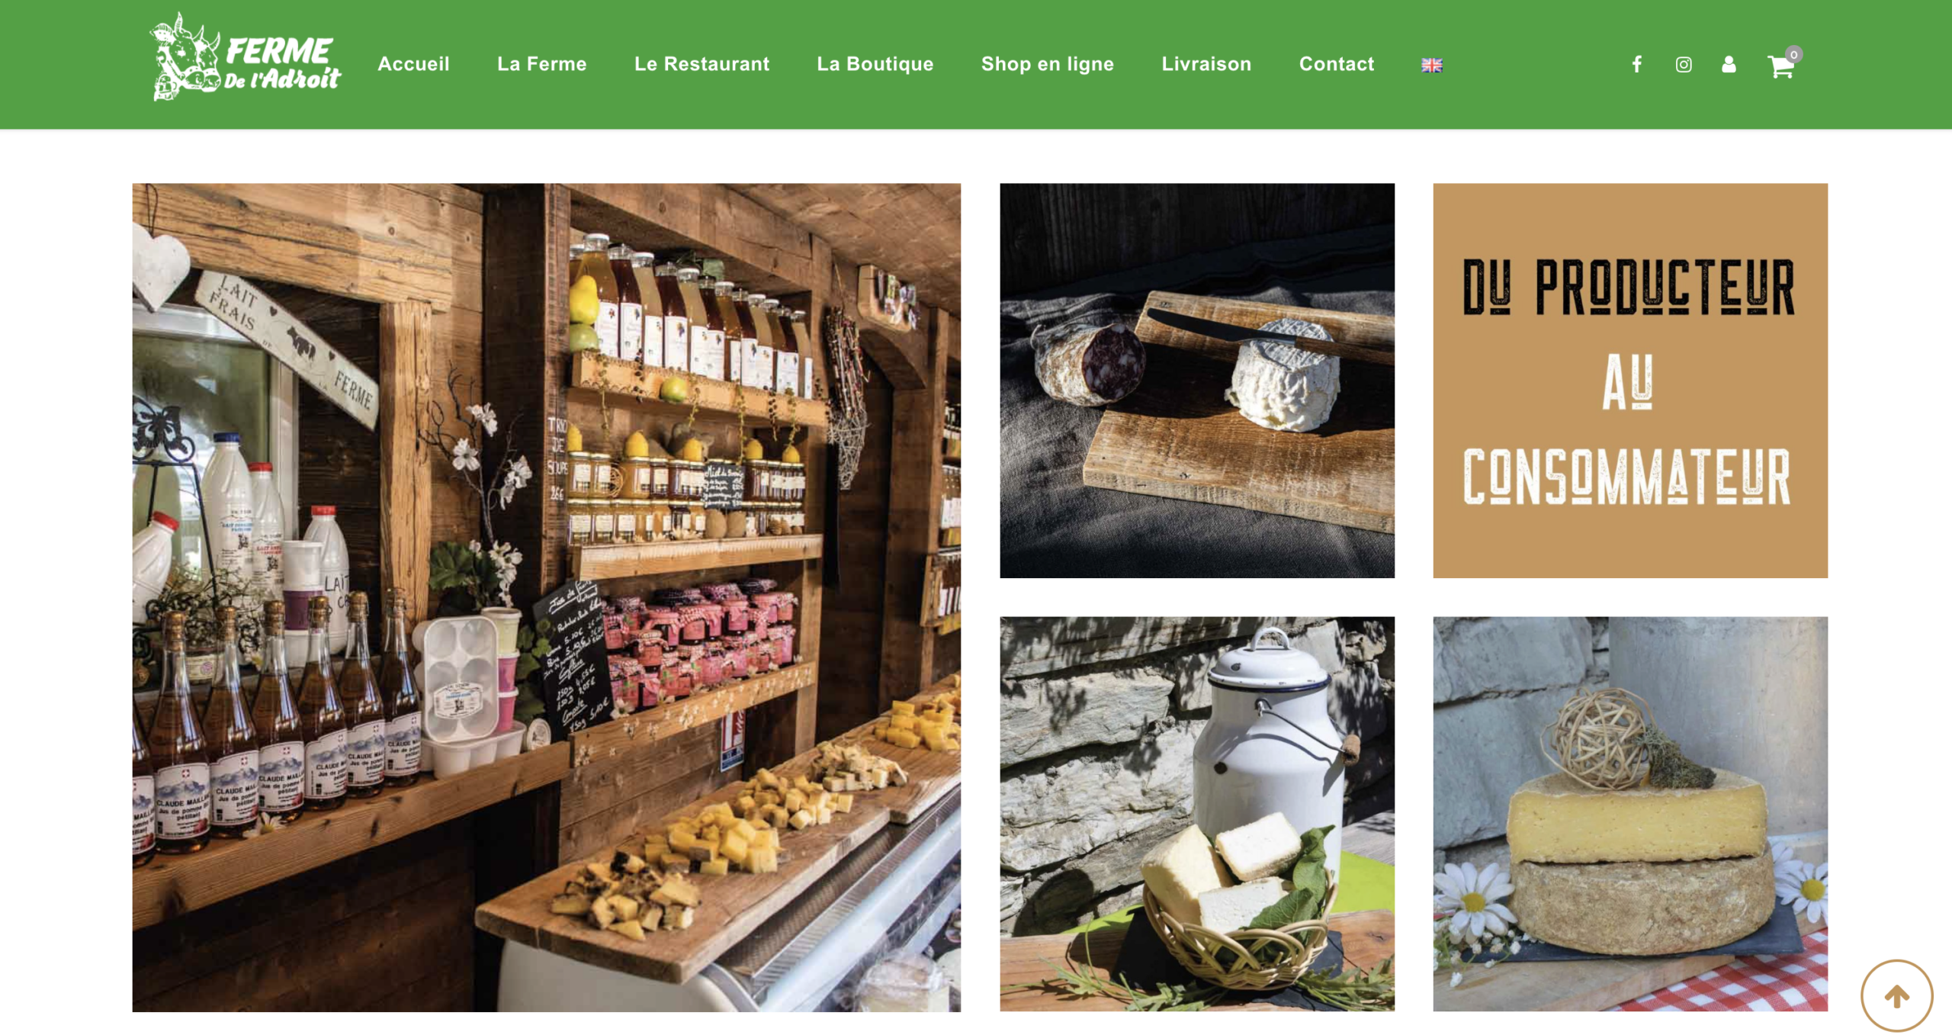
Task: View the stacked cheese wheels photo
Action: click(x=1629, y=814)
